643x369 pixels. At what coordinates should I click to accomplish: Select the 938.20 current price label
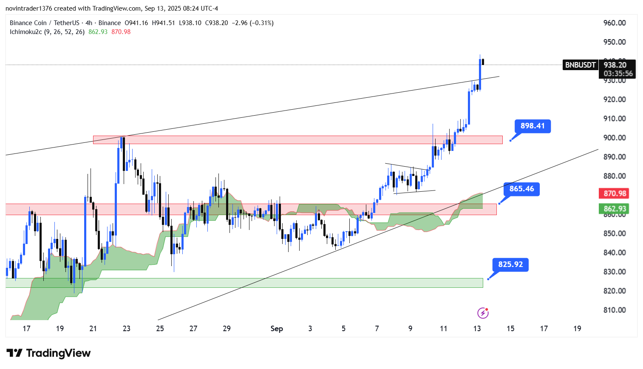[x=615, y=65]
